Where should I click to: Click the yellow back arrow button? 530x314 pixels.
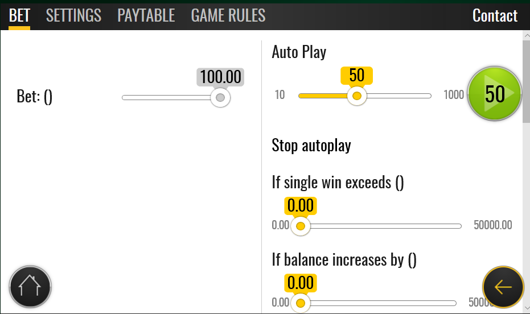(x=503, y=287)
